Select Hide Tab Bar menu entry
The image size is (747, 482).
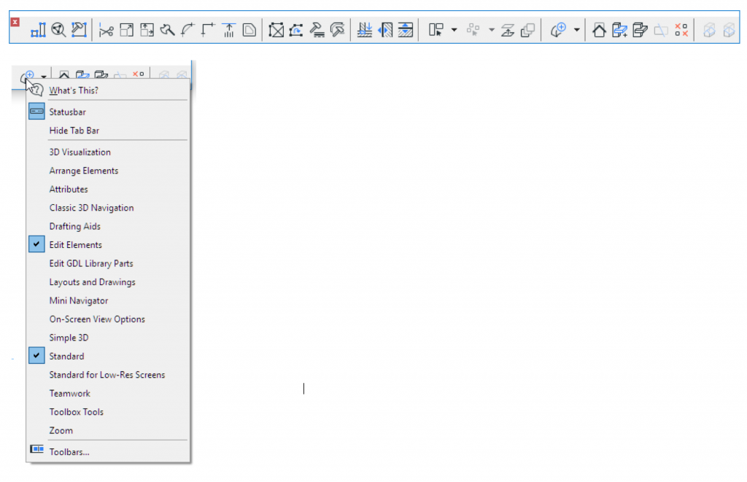74,131
